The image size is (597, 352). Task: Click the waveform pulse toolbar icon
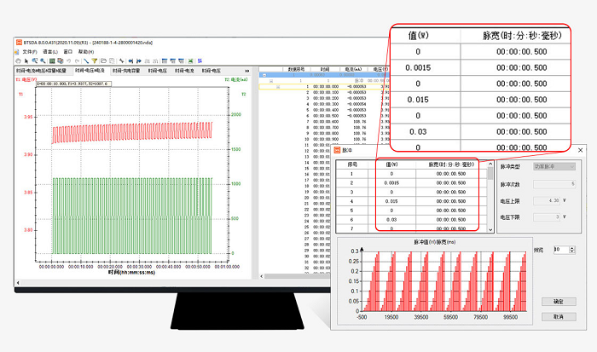coord(121,61)
